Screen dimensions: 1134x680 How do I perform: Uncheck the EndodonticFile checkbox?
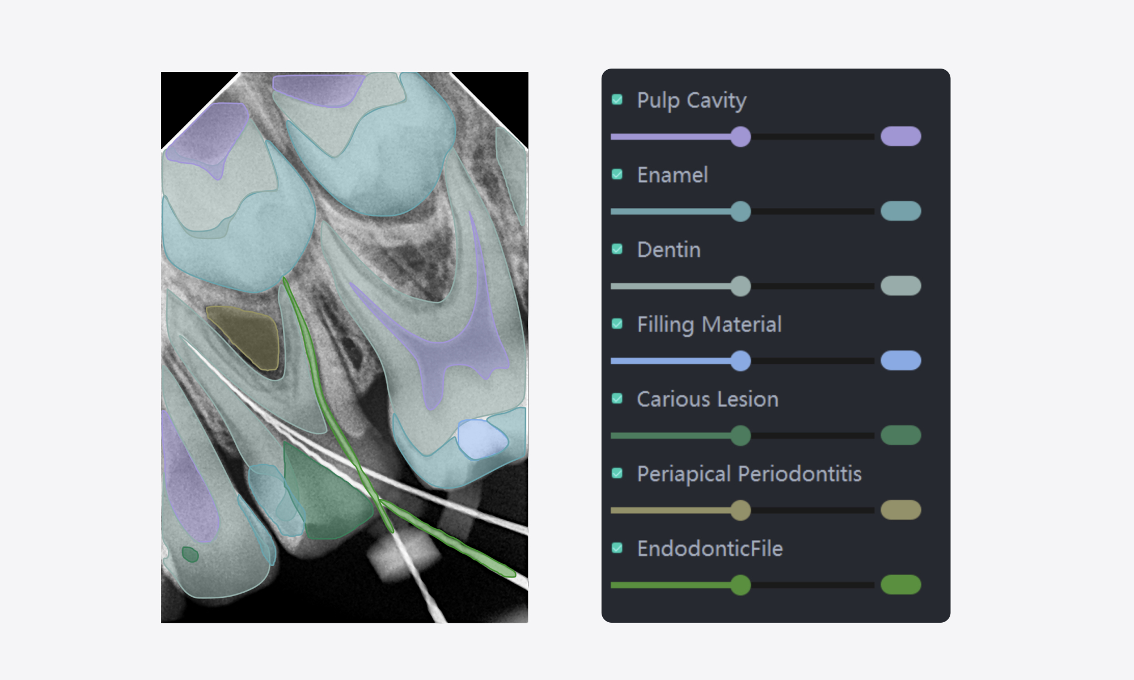617,548
